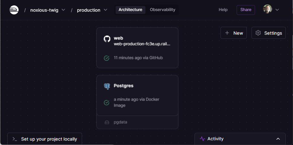Open the Help link
This screenshot has height=145, width=293.
click(x=223, y=10)
